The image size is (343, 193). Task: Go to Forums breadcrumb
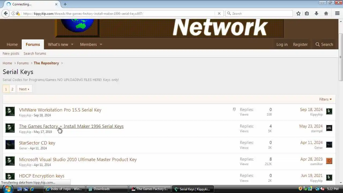pyautogui.click(x=23, y=63)
